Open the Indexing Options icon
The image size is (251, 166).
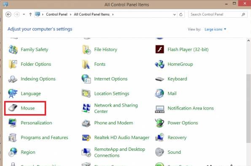[x=13, y=79]
